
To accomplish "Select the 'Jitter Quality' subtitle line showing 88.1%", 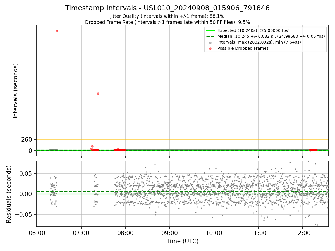I will [167, 16].
